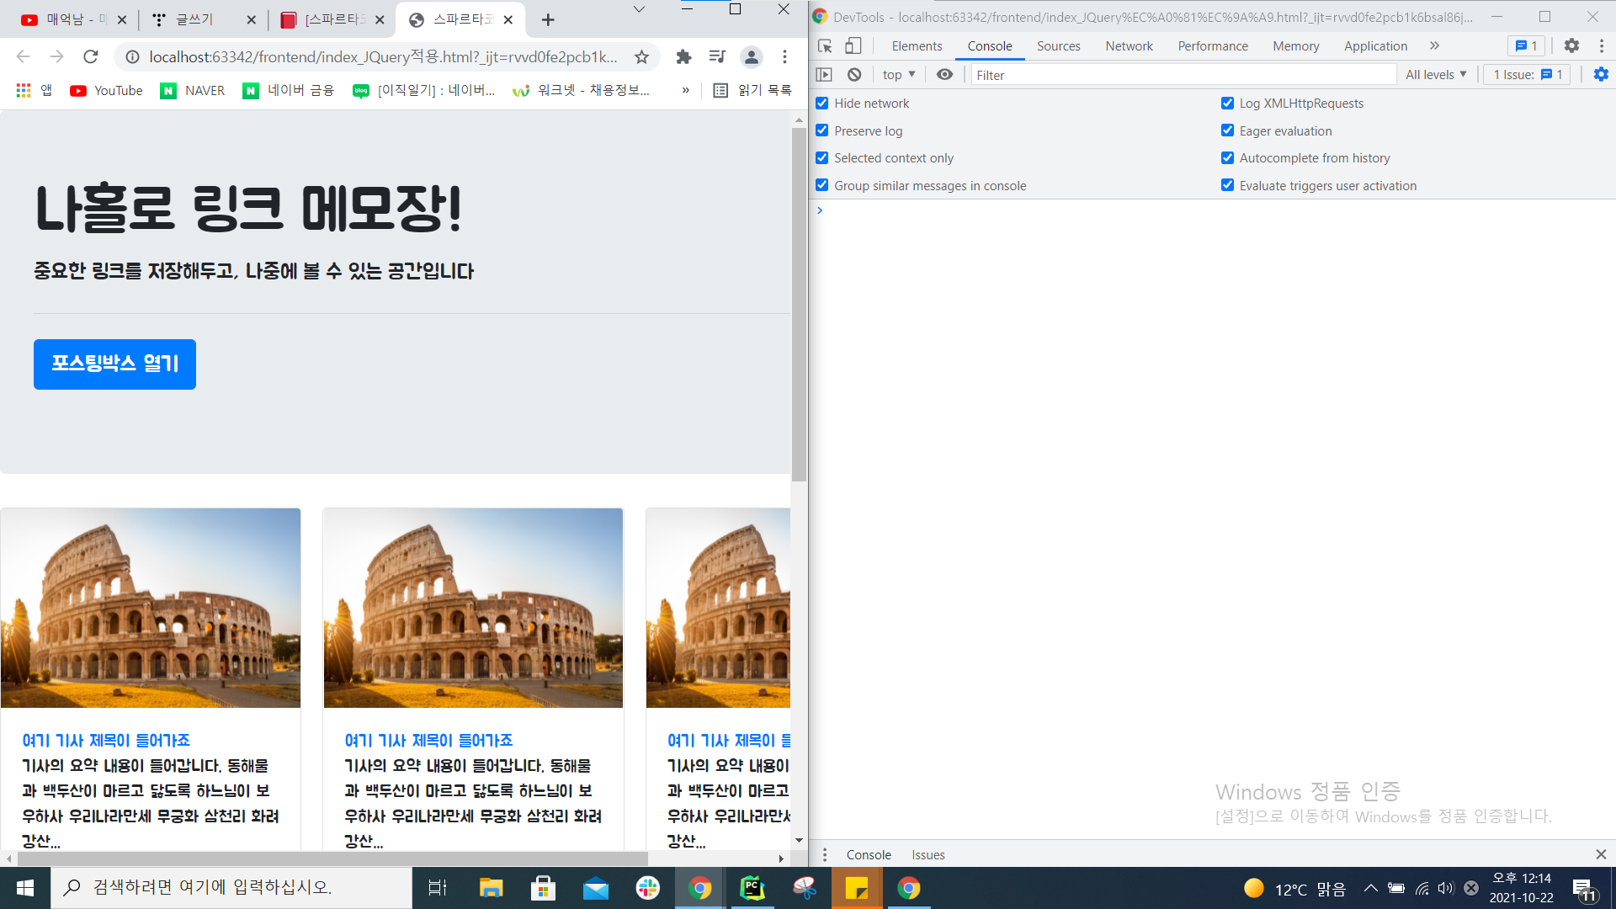Click the 포스팅박스 열기 button

[114, 364]
